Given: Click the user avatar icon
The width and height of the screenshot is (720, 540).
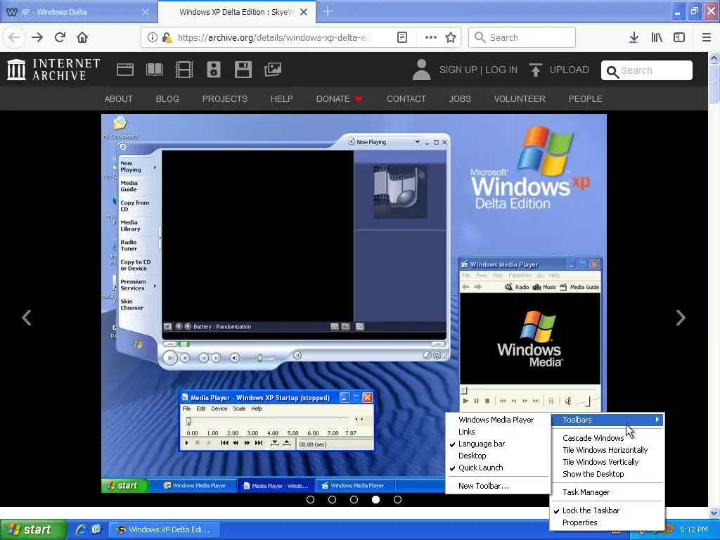Looking at the screenshot, I should pyautogui.click(x=422, y=70).
